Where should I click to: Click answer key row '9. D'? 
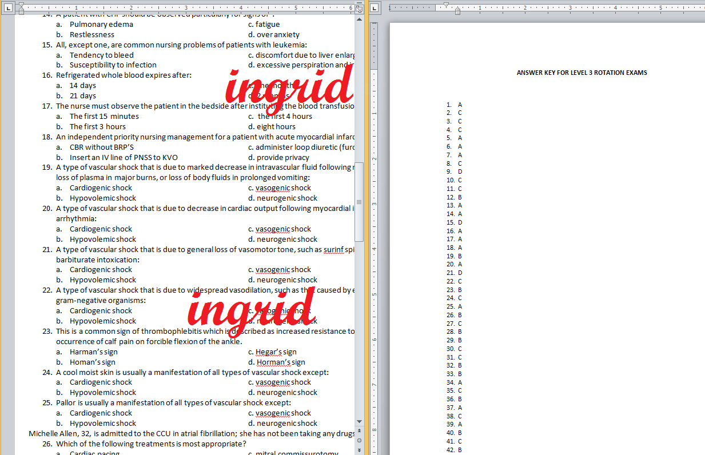(x=454, y=171)
